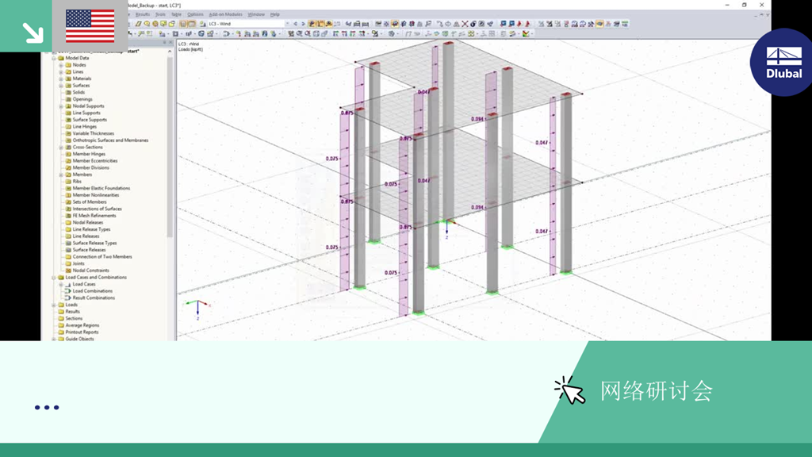Open the Add-on Modules menu
The height and width of the screenshot is (457, 812).
226,14
